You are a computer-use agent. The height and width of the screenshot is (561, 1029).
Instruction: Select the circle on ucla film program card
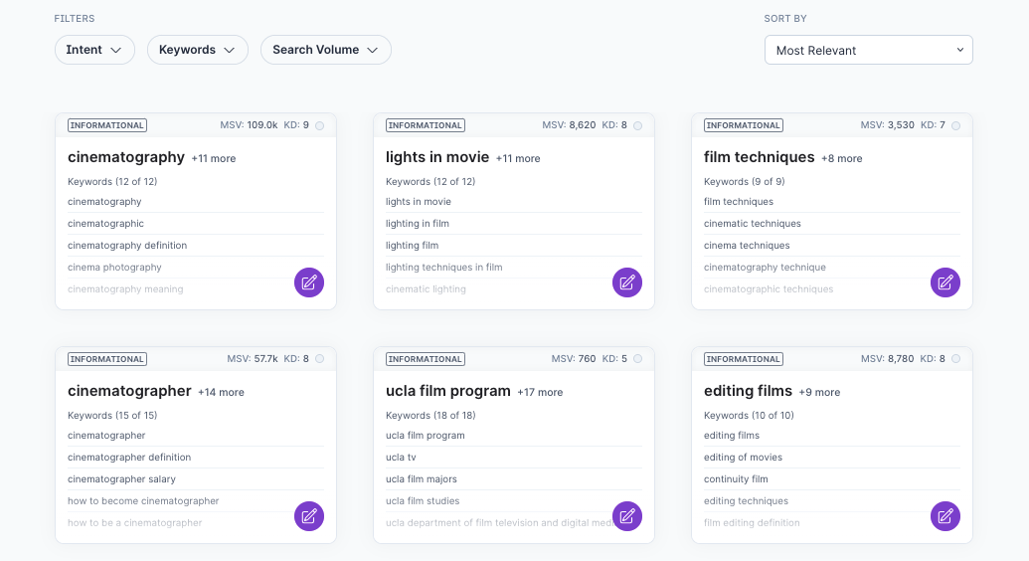click(x=638, y=360)
